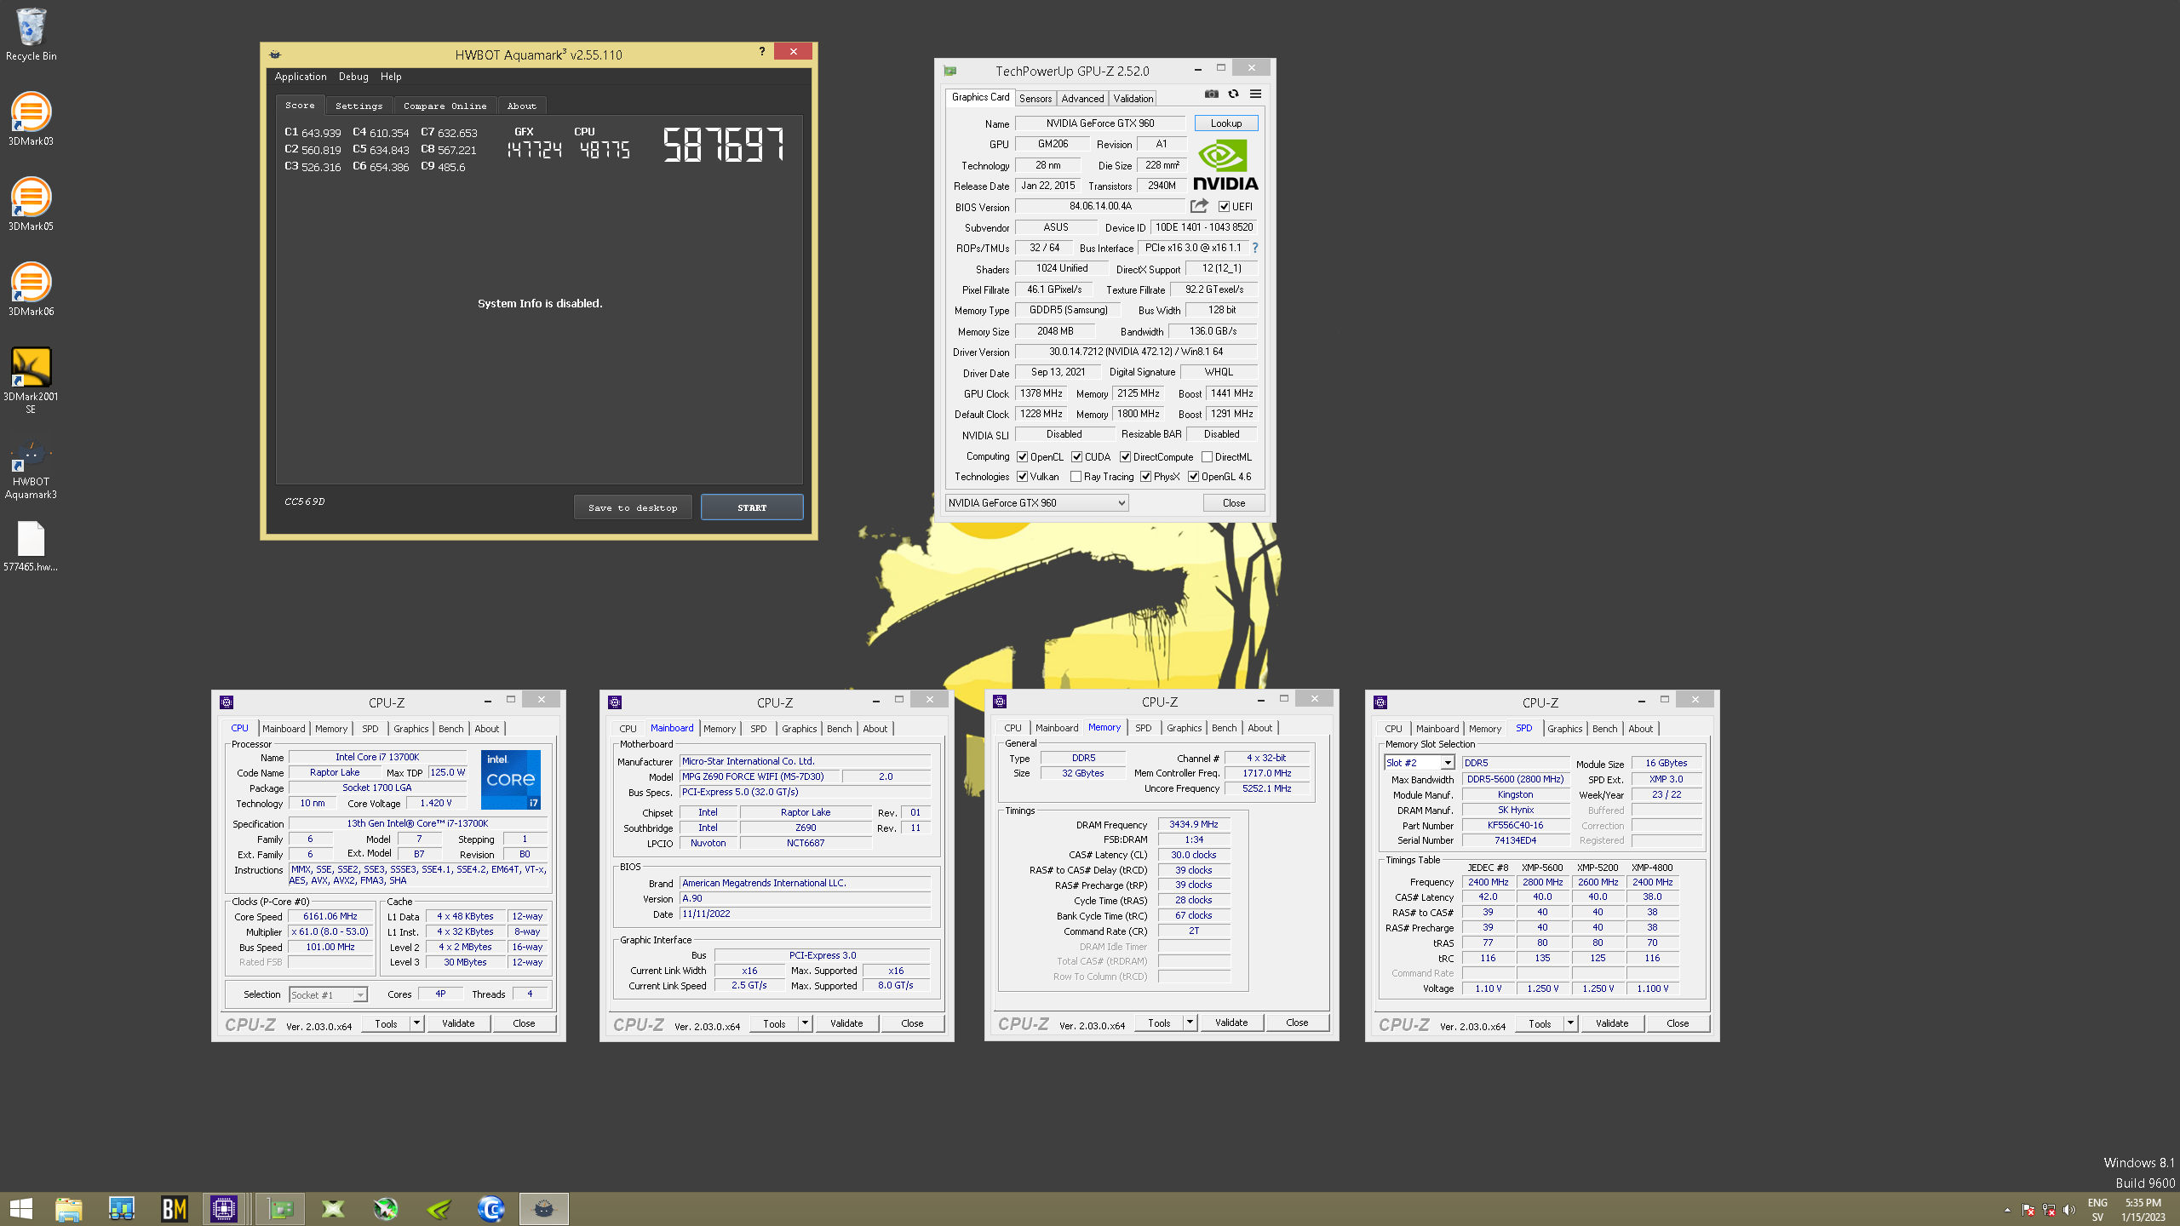This screenshot has width=2180, height=1226.
Task: Open the ENG SV language selector
Action: pyautogui.click(x=2097, y=1210)
